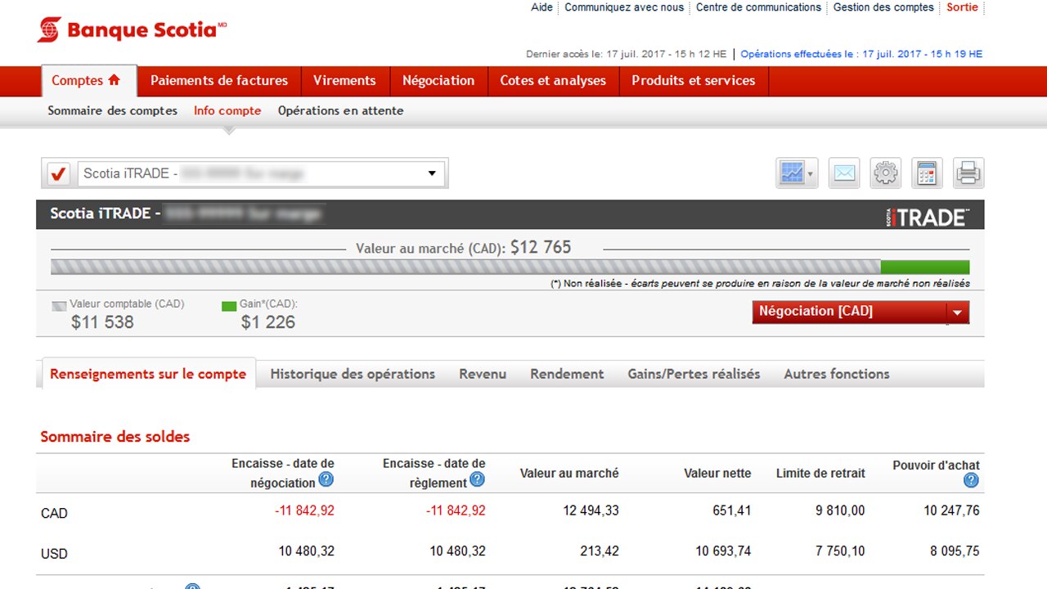The width and height of the screenshot is (1047, 589).
Task: Open the Virements menu
Action: (344, 80)
